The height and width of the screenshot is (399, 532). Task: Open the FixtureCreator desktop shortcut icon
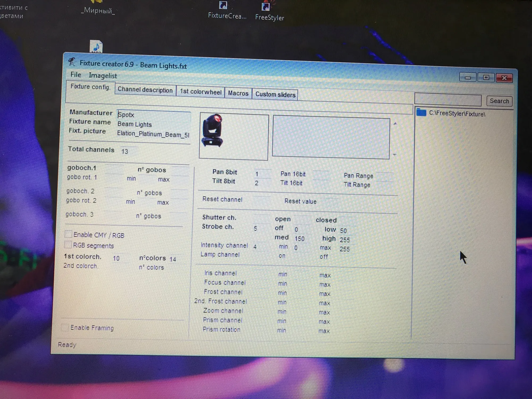tap(223, 6)
